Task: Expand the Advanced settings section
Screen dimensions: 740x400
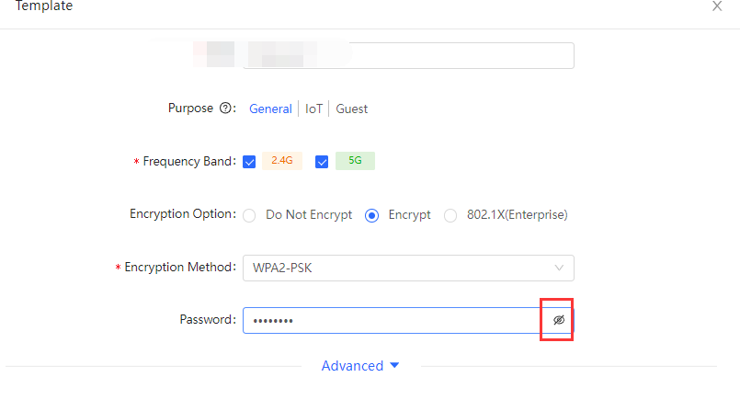Action: coord(360,366)
